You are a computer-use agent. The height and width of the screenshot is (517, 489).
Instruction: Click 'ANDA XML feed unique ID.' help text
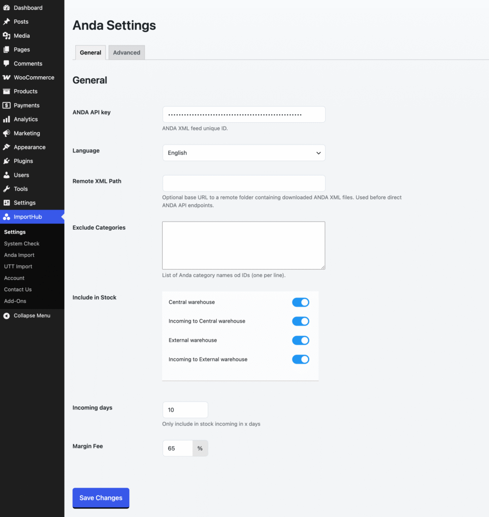tap(195, 128)
